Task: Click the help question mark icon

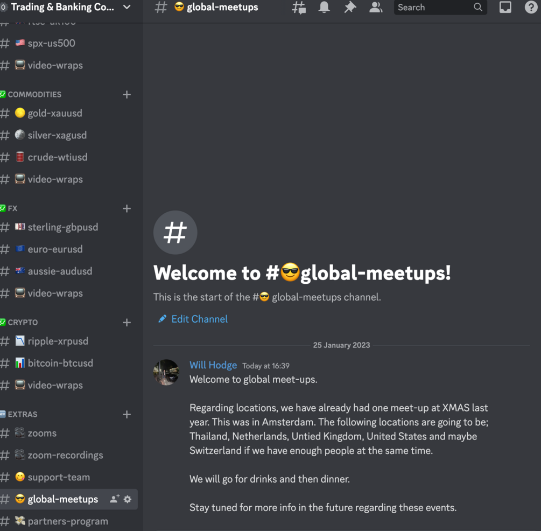Action: (x=531, y=8)
